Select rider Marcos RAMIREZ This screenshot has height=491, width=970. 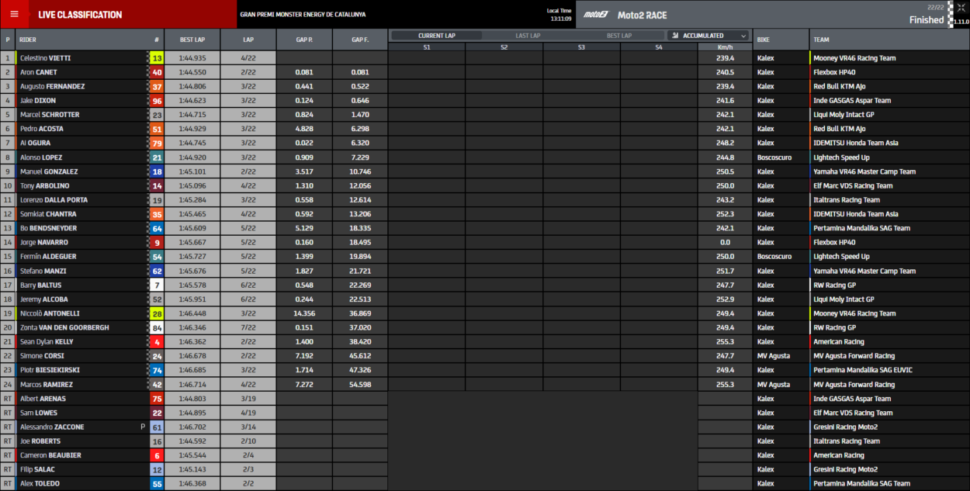pos(47,385)
